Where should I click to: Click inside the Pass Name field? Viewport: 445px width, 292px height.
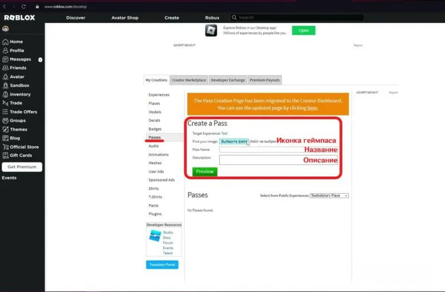point(278,149)
